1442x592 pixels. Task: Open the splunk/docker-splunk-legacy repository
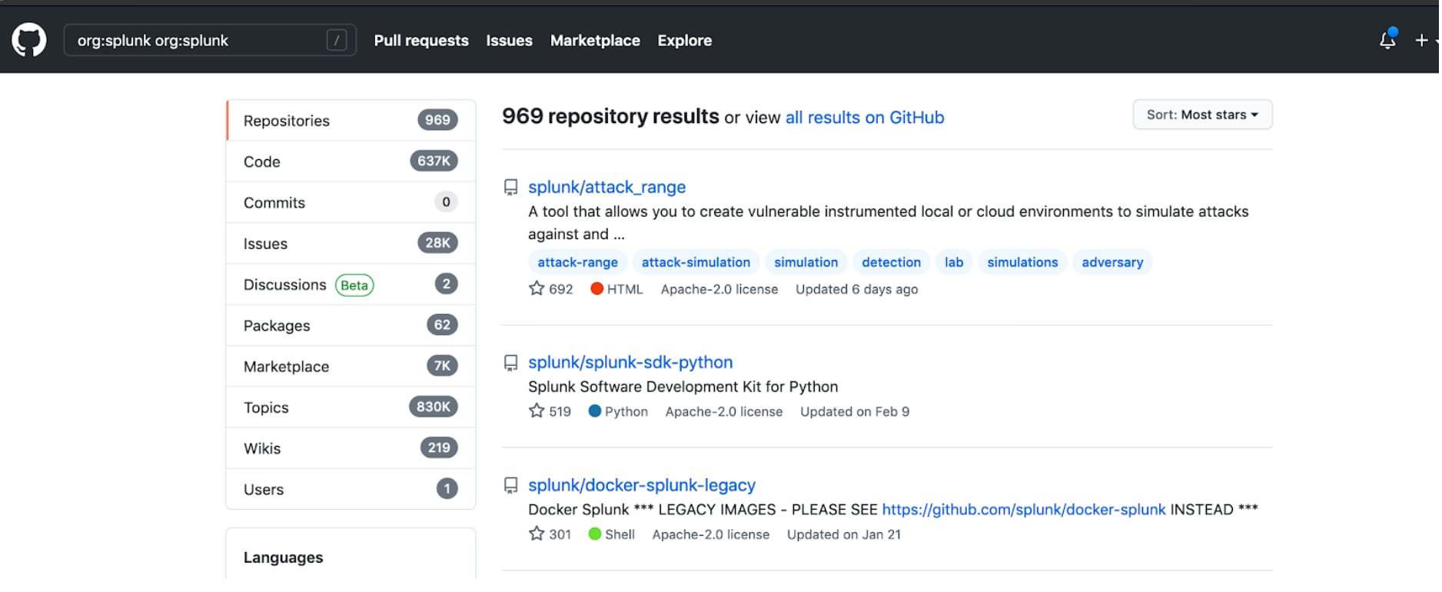click(642, 485)
